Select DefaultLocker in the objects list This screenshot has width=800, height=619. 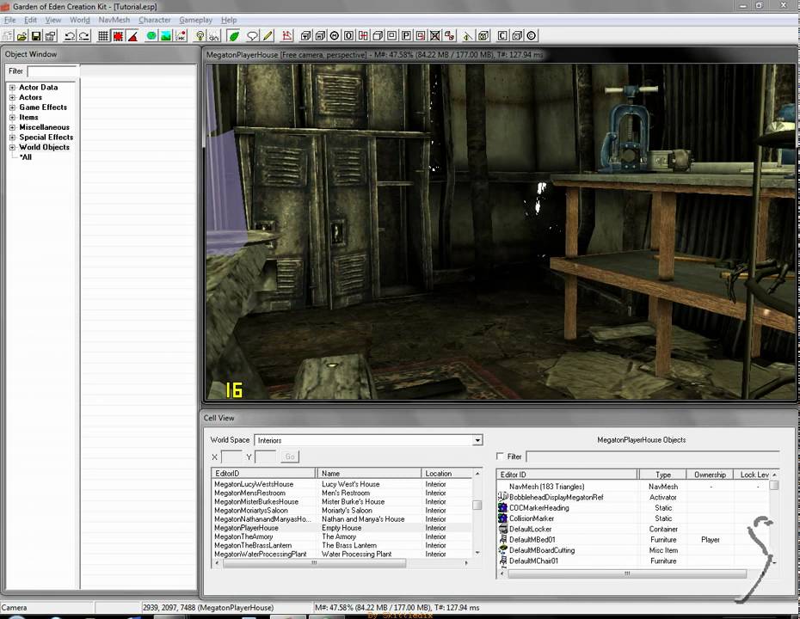530,530
